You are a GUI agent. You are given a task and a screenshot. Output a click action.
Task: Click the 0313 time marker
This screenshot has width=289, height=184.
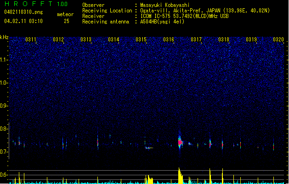pos(86,40)
